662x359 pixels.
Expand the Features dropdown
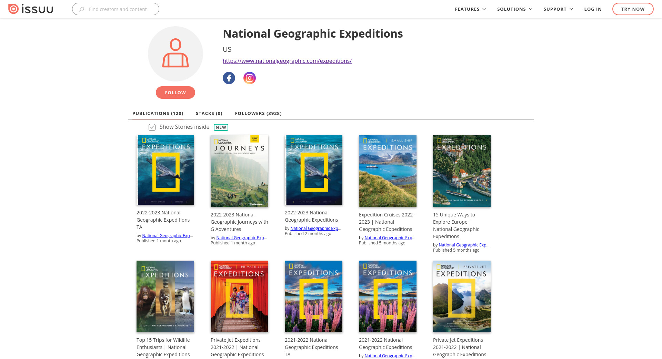click(470, 9)
